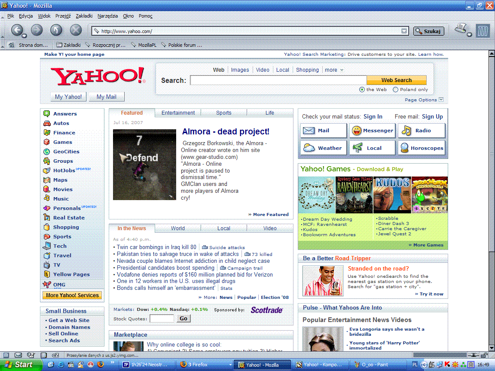Select the 'Poland only' radio button
Image resolution: width=495 pixels, height=371 pixels.
pos(396,90)
